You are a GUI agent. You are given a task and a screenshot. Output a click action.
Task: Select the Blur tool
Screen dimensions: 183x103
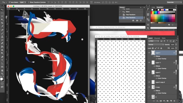point(2,50)
